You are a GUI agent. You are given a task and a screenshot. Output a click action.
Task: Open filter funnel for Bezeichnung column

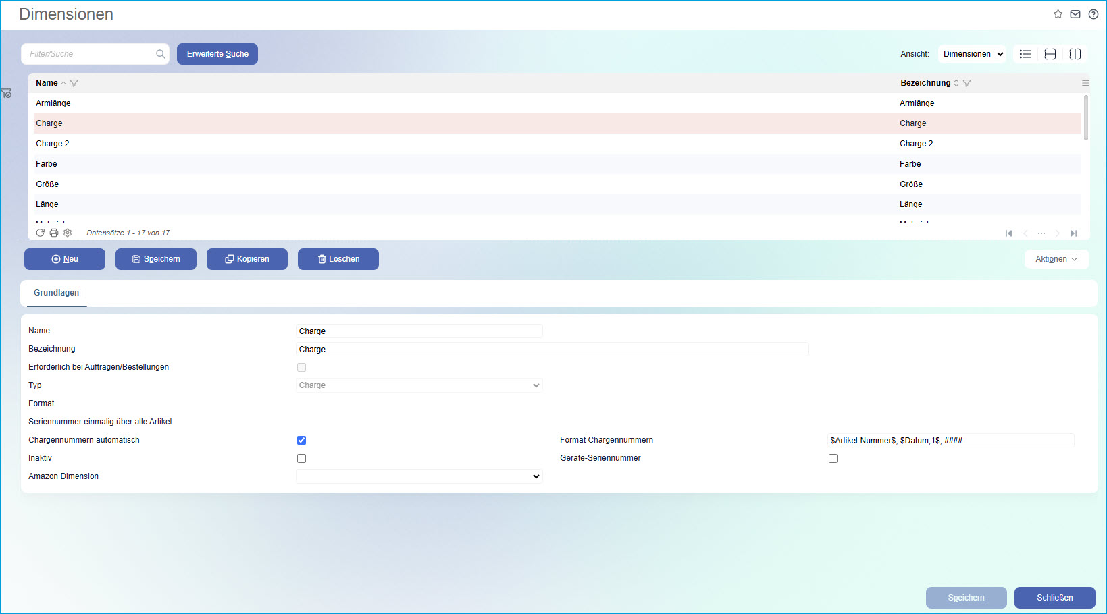point(967,83)
